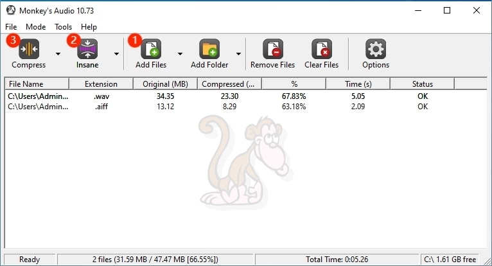Viewport: 492px width, 266px height.
Task: Click the Total Time status bar entry
Action: [x=337, y=260]
